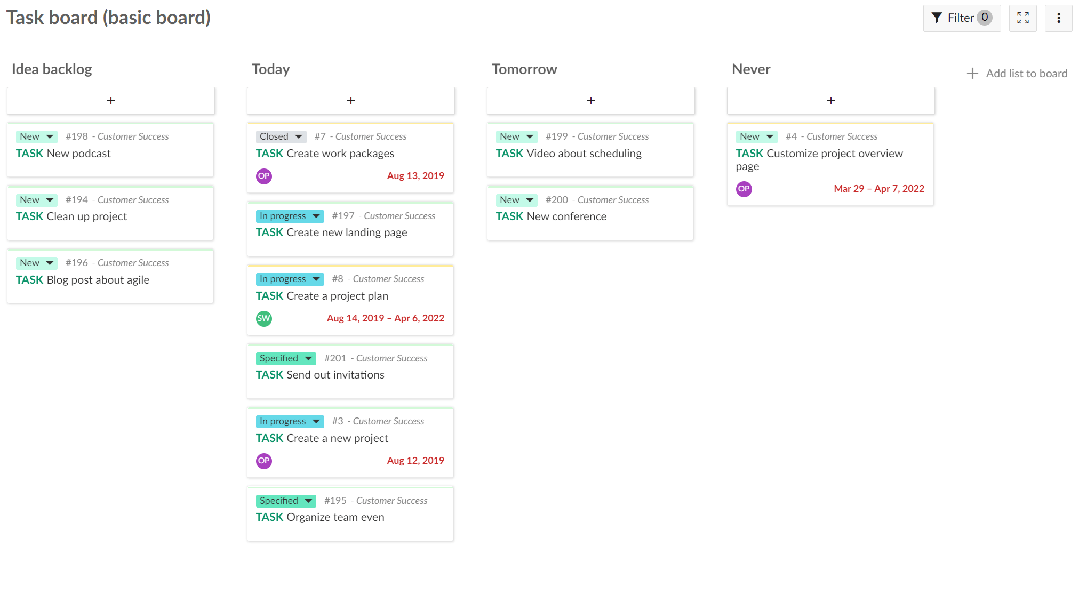The width and height of the screenshot is (1079, 603).
Task: Expand the Specified dropdown on task #201
Action: [308, 358]
